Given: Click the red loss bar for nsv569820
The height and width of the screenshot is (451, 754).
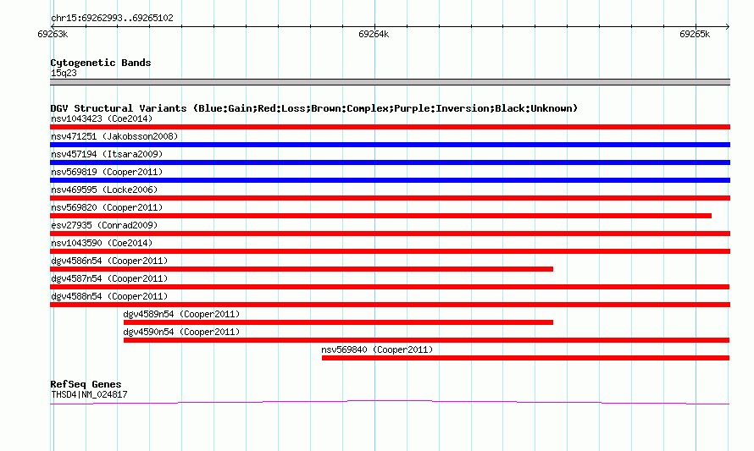Looking at the screenshot, I should [381, 216].
